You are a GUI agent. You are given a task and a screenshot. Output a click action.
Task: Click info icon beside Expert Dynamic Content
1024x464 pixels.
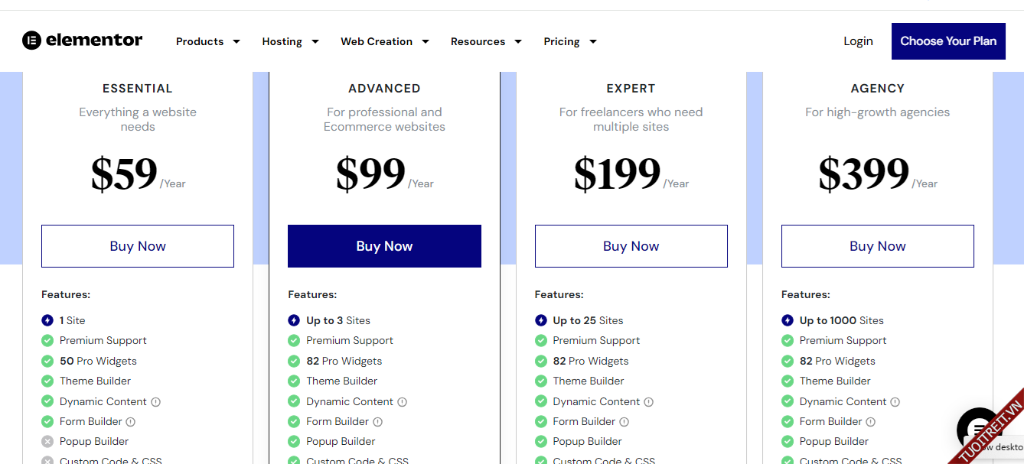click(x=649, y=402)
